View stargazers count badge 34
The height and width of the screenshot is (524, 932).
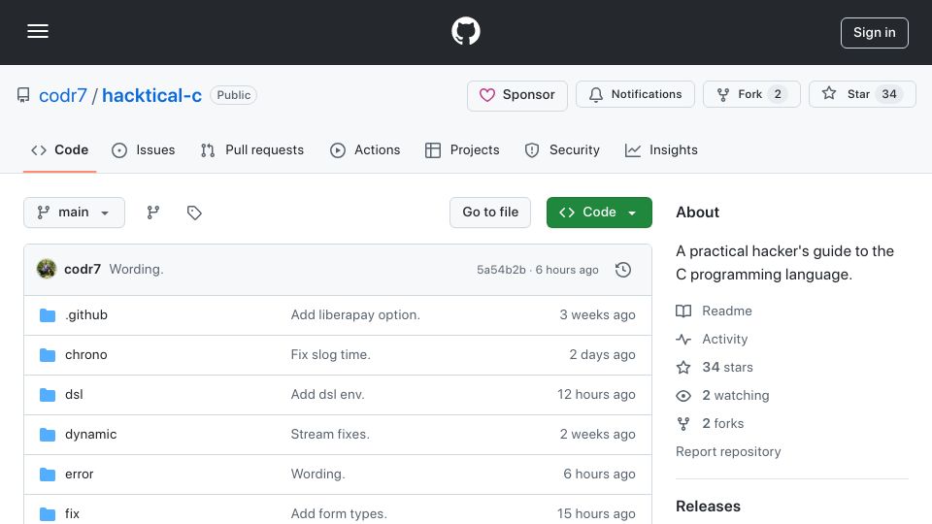(888, 94)
